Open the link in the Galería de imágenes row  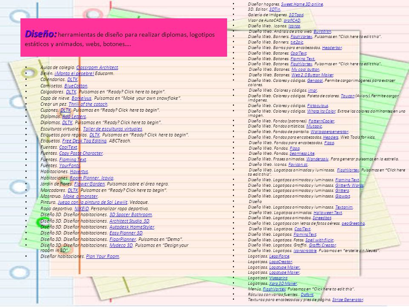point(297,15)
